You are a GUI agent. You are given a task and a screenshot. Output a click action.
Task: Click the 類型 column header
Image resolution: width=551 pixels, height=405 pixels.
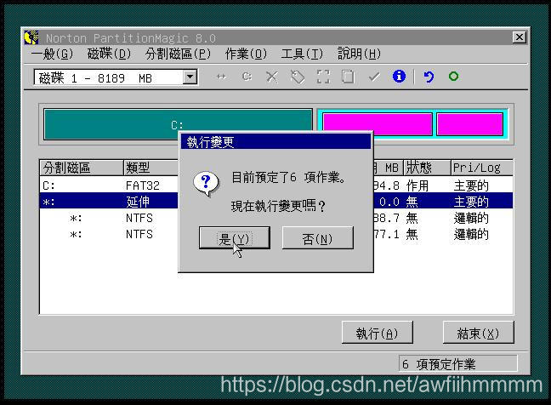(151, 168)
